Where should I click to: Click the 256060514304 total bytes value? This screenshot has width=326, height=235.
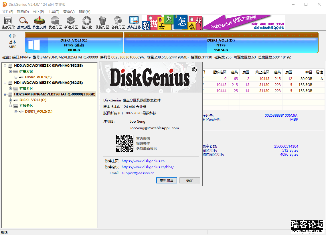(x=286, y=146)
